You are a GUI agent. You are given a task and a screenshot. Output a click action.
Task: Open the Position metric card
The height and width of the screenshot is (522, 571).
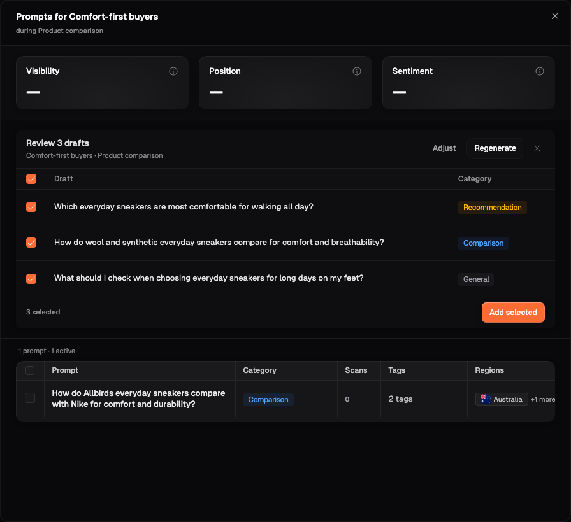285,83
